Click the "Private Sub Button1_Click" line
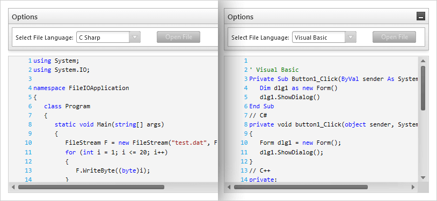437x201 pixels. (x=333, y=79)
